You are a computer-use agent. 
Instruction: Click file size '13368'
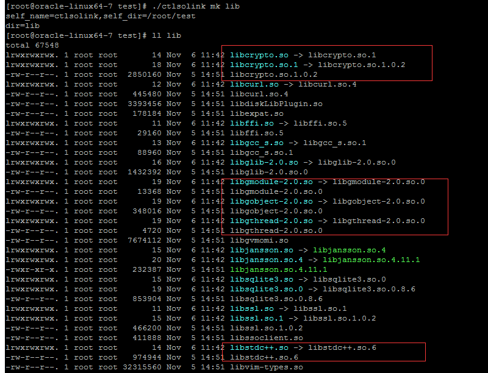pyautogui.click(x=149, y=191)
